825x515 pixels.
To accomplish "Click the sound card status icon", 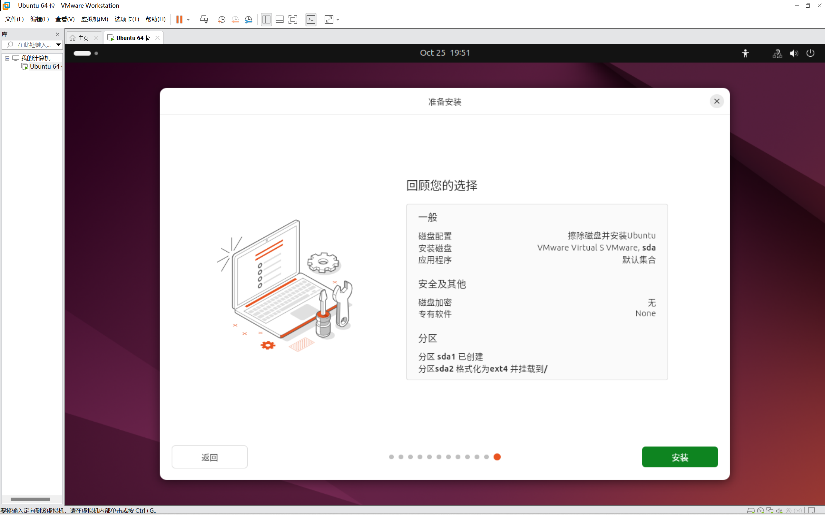I will click(x=779, y=510).
